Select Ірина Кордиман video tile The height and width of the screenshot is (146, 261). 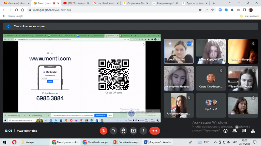pos(211,51)
